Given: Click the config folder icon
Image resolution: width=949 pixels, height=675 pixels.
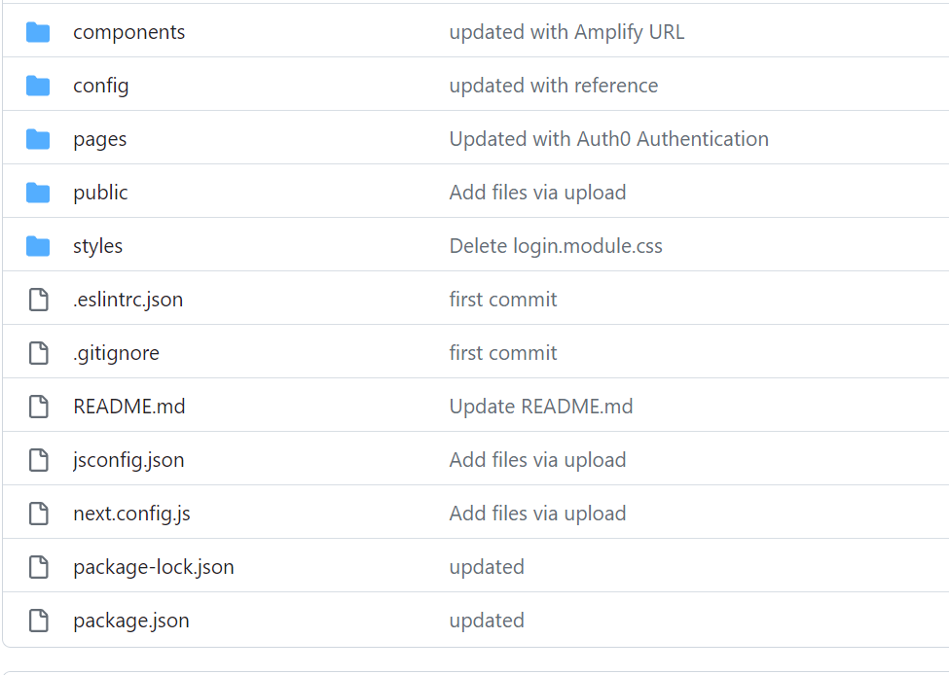Looking at the screenshot, I should coord(39,86).
